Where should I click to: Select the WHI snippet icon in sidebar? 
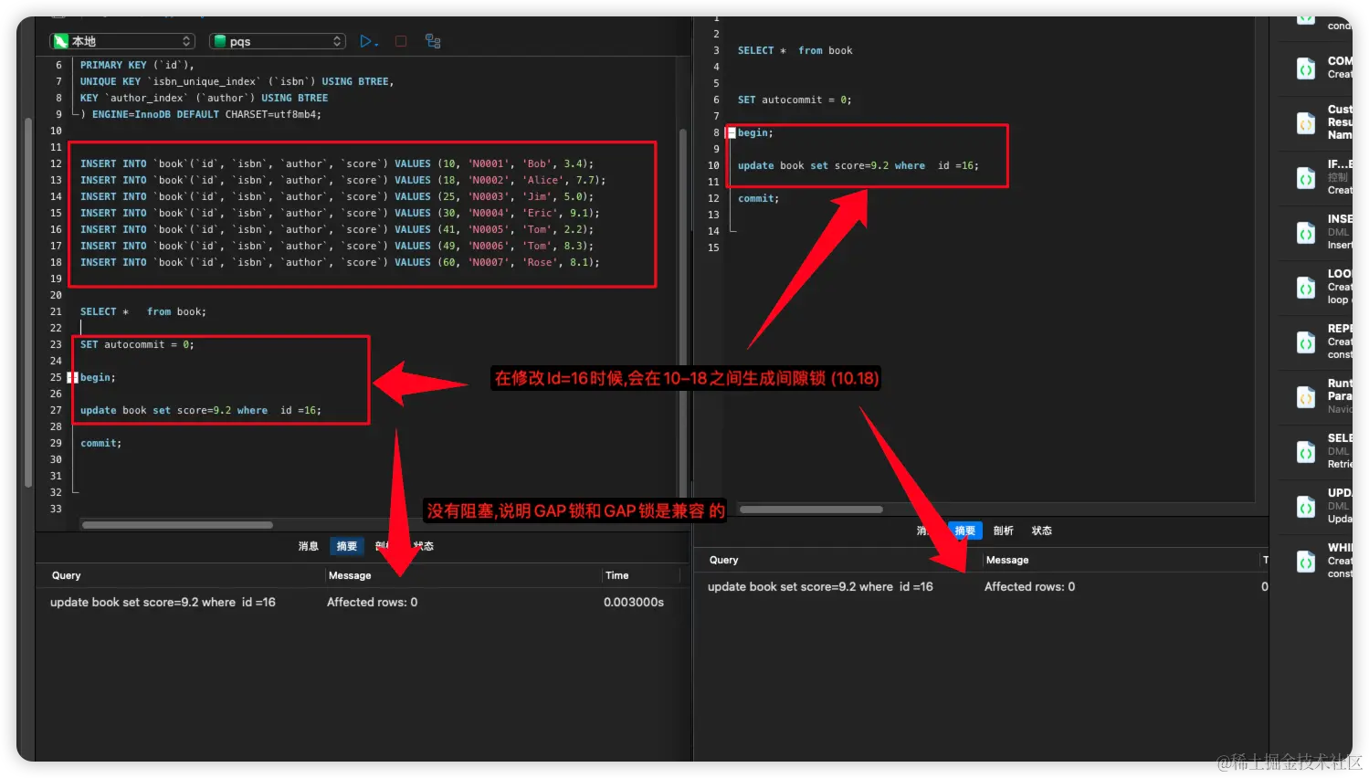(x=1306, y=562)
